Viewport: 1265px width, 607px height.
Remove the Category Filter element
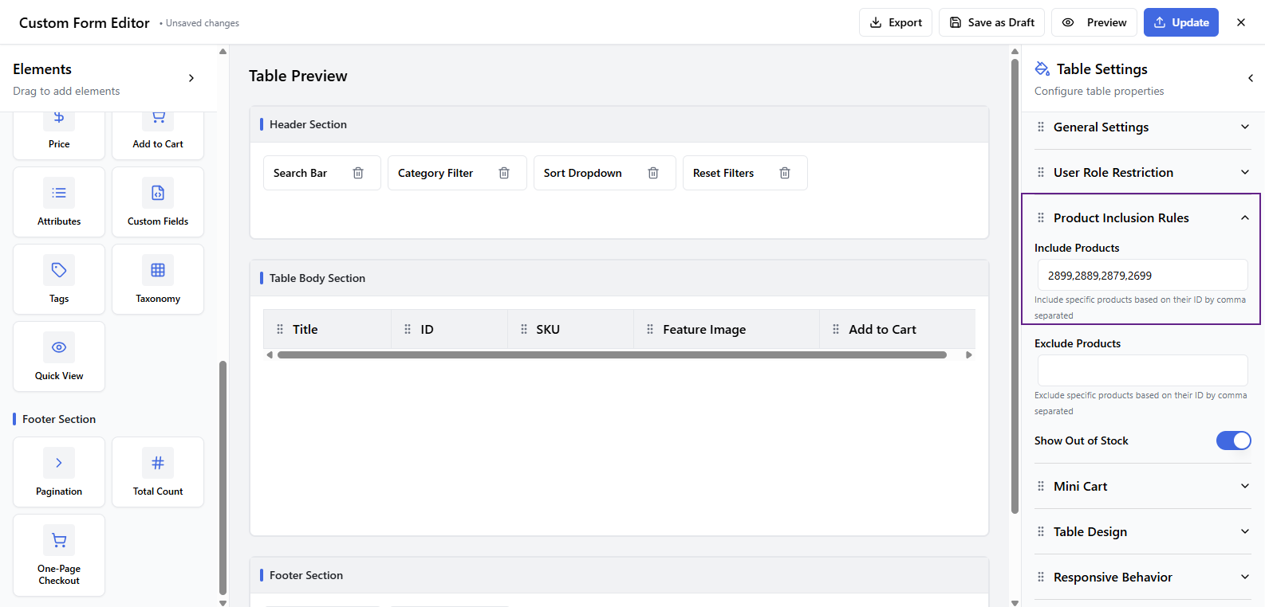[504, 173]
